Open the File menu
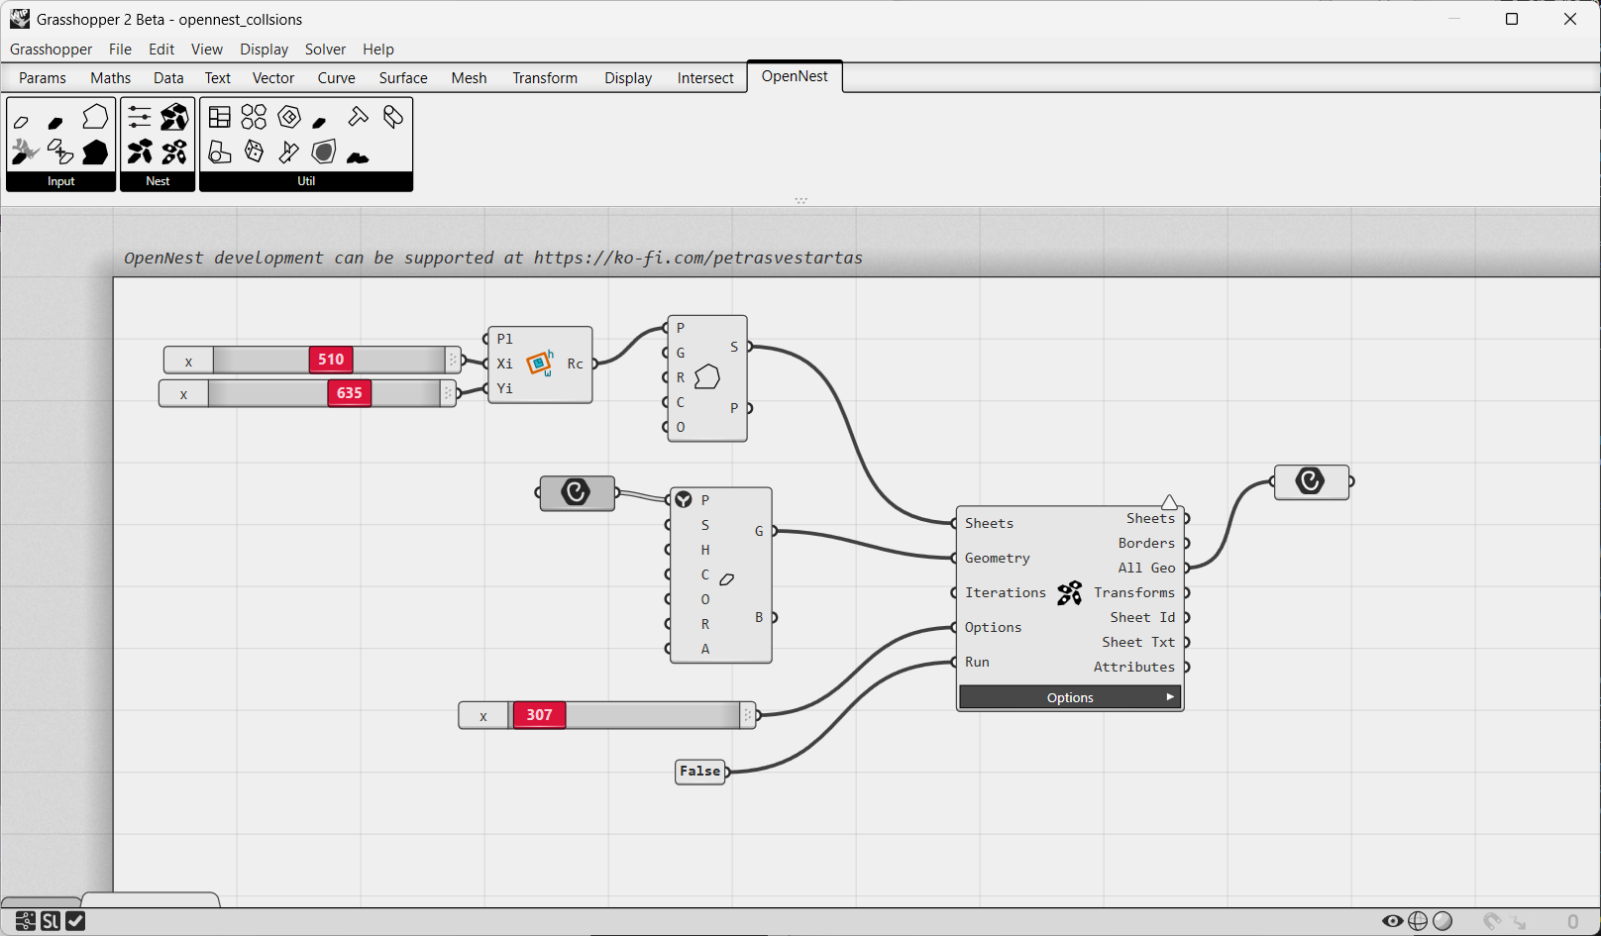Image resolution: width=1601 pixels, height=936 pixels. pos(120,50)
